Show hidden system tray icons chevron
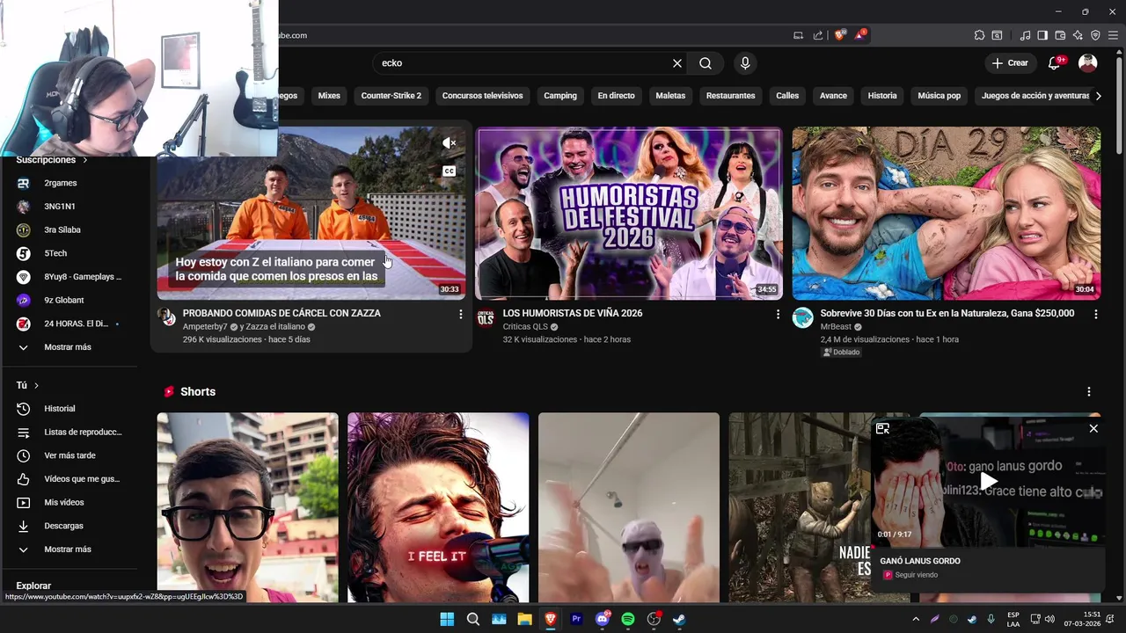This screenshot has width=1126, height=633. point(915,619)
